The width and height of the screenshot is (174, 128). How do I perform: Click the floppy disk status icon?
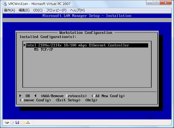click(17, 122)
